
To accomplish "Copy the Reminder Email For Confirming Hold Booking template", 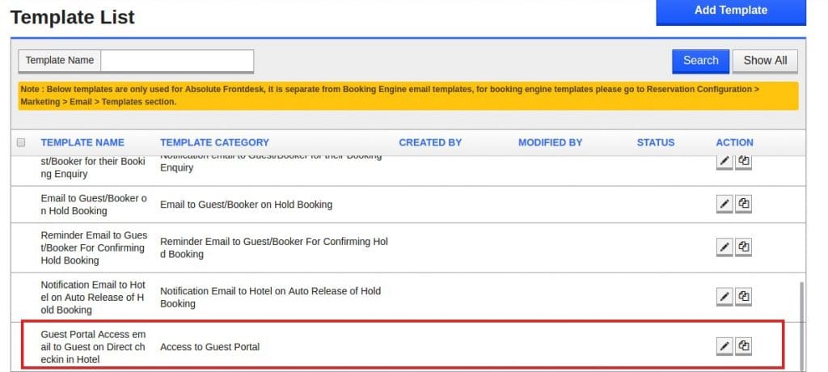I will pos(744,247).
